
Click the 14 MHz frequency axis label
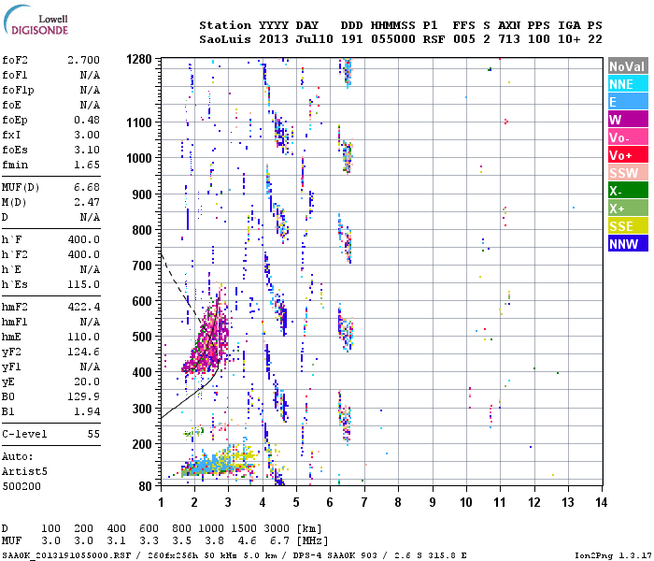(601, 502)
